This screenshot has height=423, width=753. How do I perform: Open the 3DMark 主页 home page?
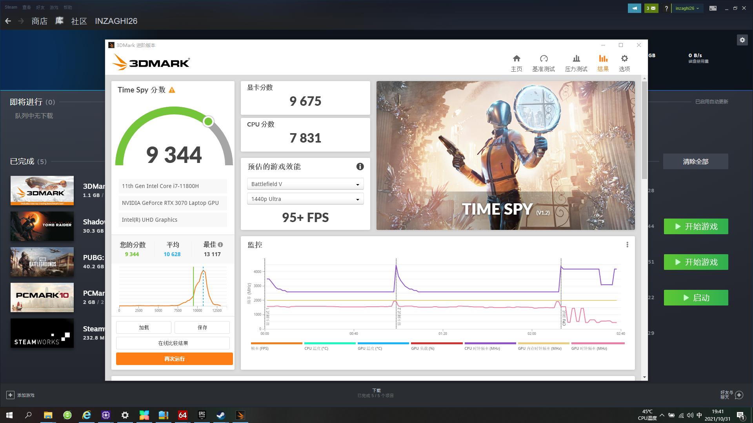pos(517,63)
